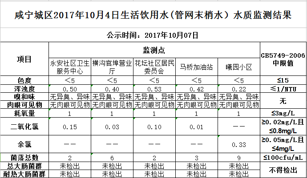Image resolution: width=307 pixels, height=178 pixels.
Task: Select the ≤100cfu/mL limit cell
Action: pos(283,158)
